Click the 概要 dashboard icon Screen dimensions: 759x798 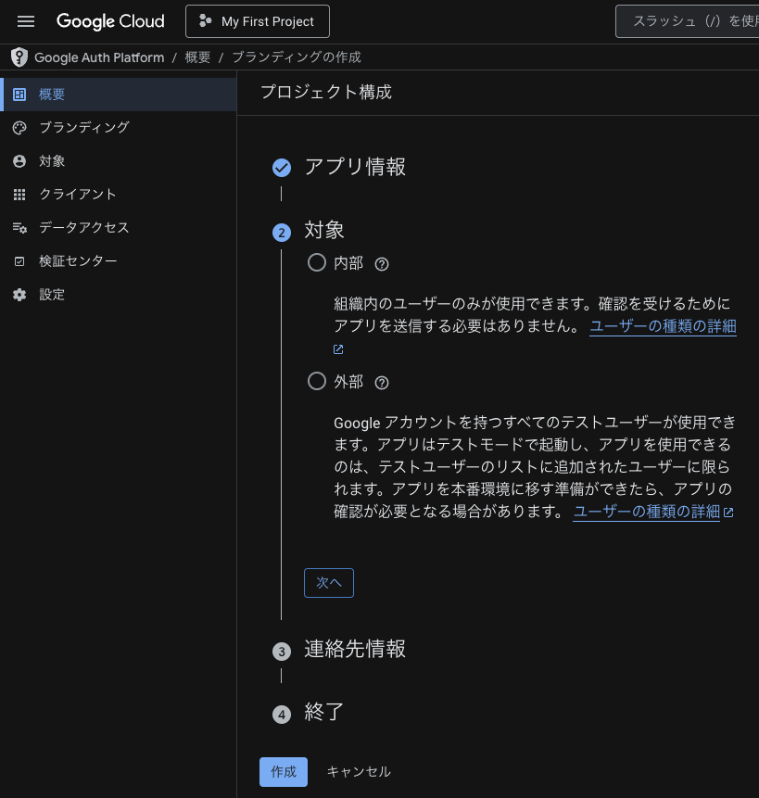click(19, 95)
